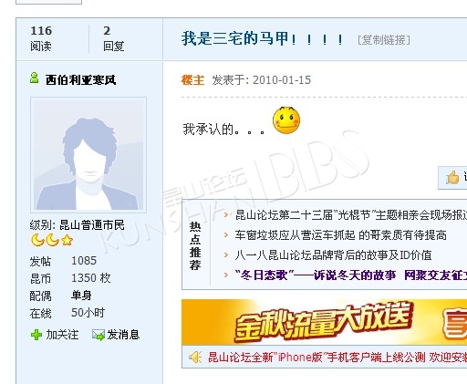Open the default user avatar image
Image resolution: width=467 pixels, height=384 pixels.
(x=88, y=155)
